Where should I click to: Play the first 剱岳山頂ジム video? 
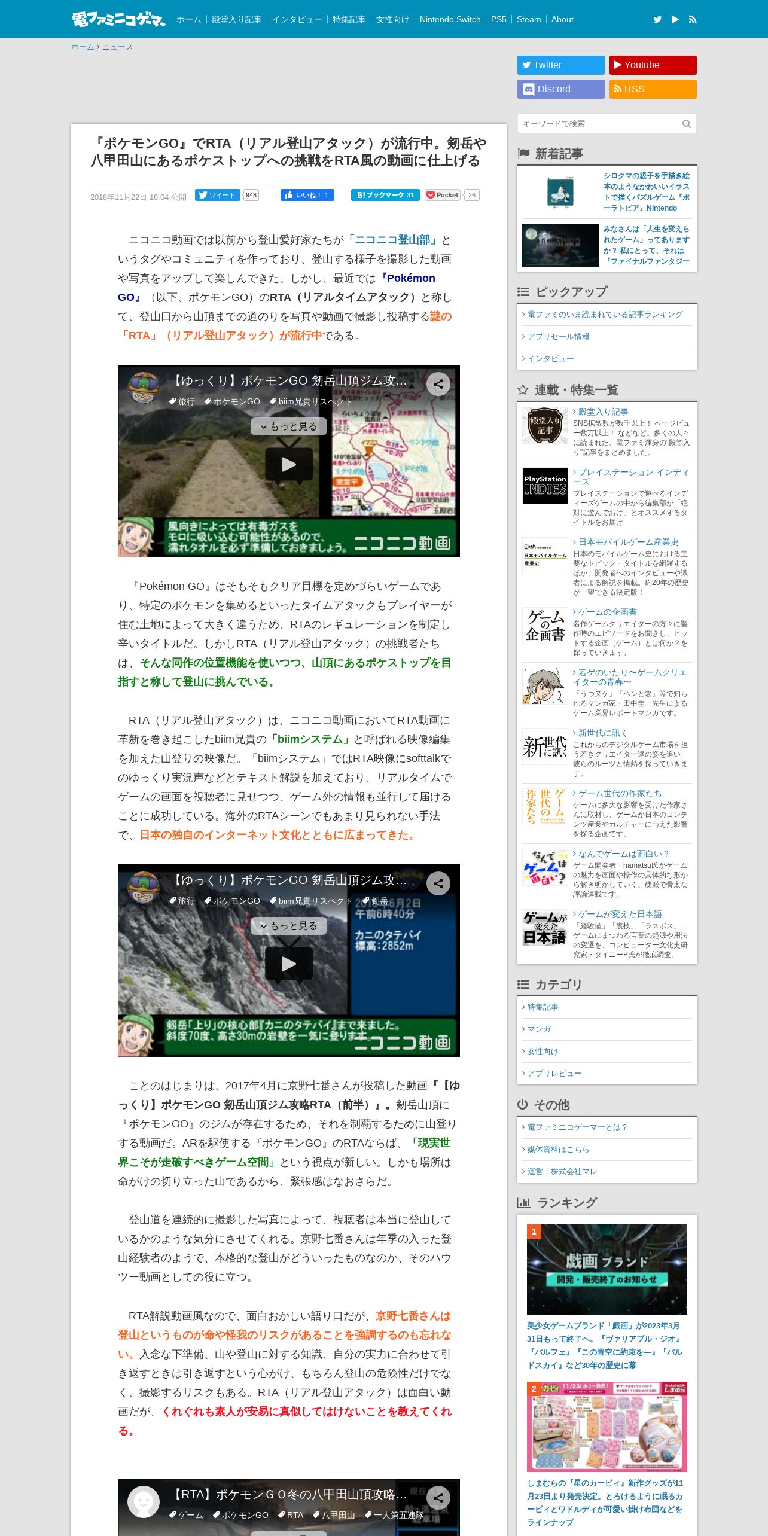click(x=289, y=464)
